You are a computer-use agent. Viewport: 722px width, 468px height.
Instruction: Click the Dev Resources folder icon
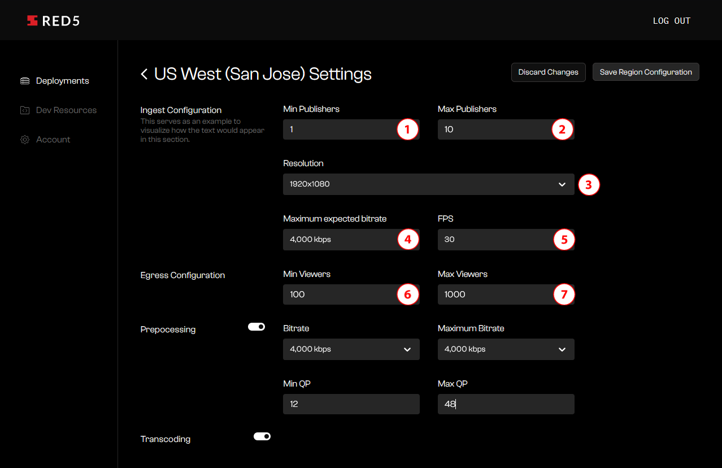click(x=25, y=110)
